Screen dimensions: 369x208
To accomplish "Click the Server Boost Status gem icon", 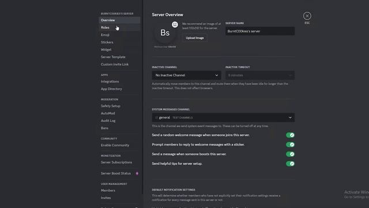I will pyautogui.click(x=137, y=173).
